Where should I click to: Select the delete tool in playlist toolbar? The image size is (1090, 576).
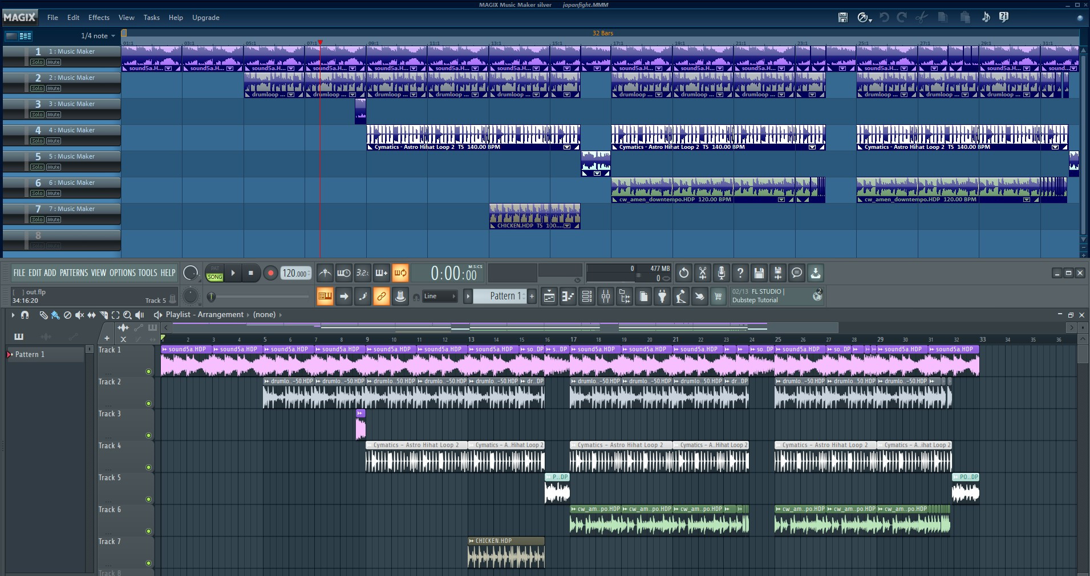coord(67,315)
